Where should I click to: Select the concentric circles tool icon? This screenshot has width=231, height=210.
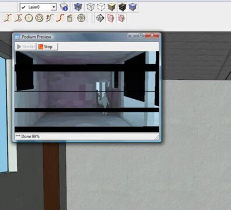tap(39, 18)
